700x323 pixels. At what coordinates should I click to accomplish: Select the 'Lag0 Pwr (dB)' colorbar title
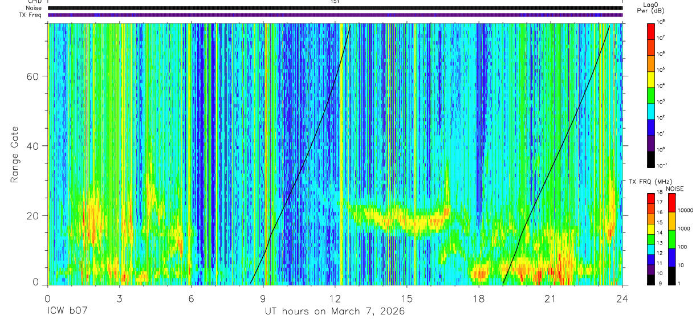[651, 7]
